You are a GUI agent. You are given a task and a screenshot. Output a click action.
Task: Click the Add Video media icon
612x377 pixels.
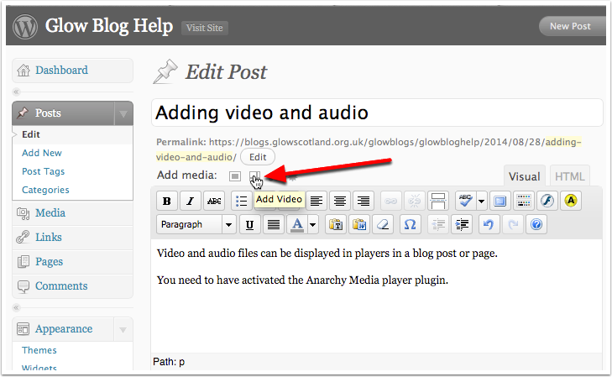tap(254, 176)
